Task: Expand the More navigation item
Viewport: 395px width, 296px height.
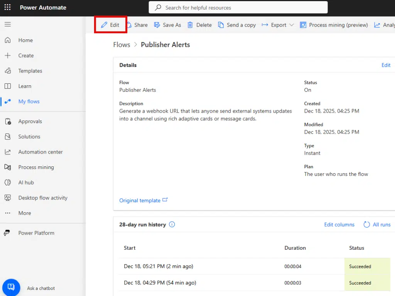Action: (x=24, y=213)
